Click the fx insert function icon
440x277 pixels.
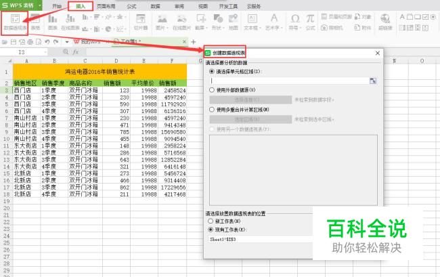(76, 51)
